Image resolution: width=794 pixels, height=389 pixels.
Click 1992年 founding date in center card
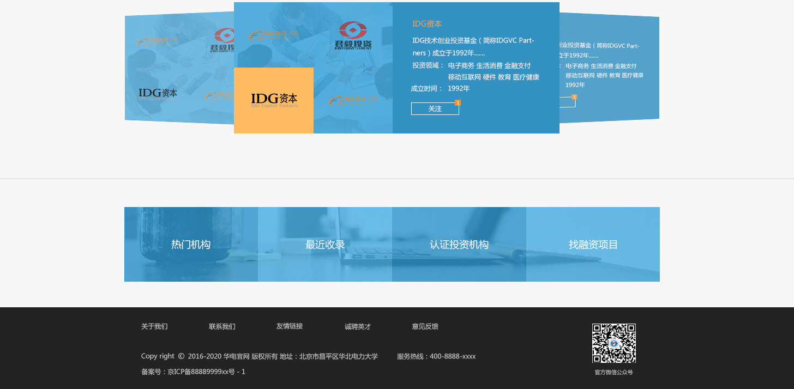tap(459, 89)
